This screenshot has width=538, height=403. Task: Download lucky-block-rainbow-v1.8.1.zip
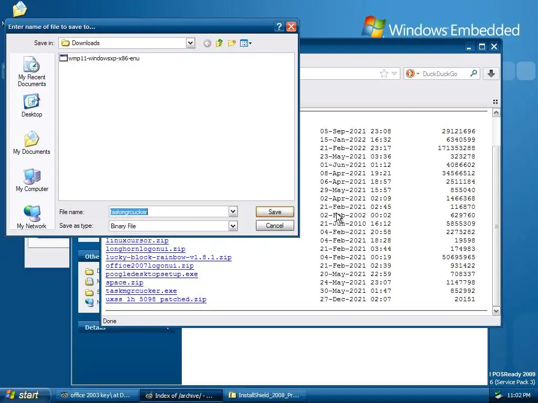(x=169, y=257)
